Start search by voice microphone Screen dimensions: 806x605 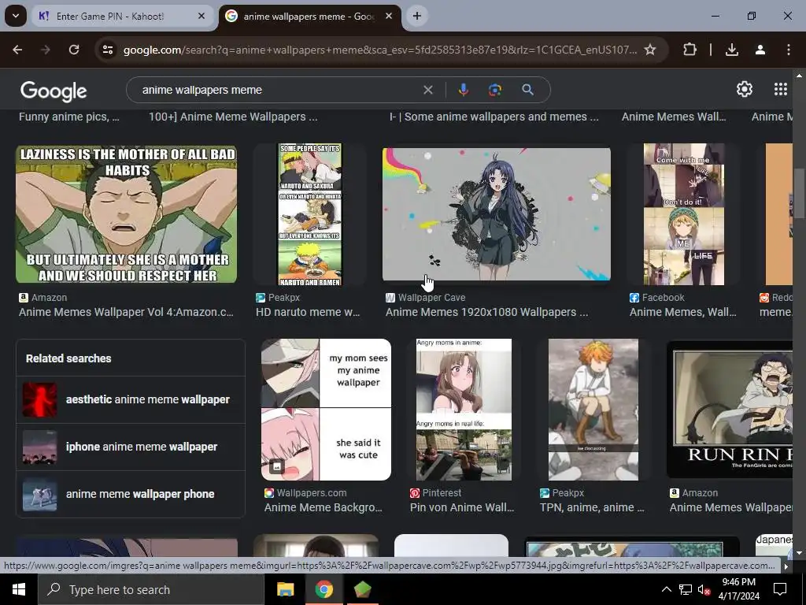click(464, 90)
